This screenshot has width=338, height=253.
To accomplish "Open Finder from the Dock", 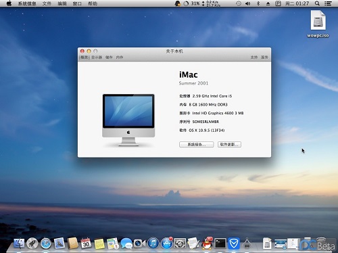I will tap(19, 244).
